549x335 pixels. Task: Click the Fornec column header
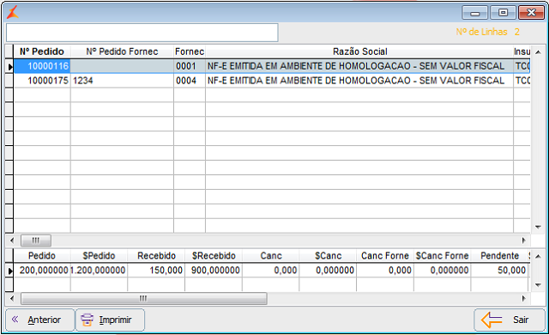coord(190,52)
